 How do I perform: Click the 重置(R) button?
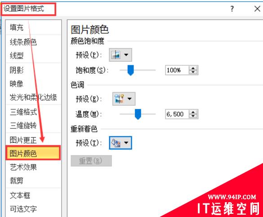[91, 161]
